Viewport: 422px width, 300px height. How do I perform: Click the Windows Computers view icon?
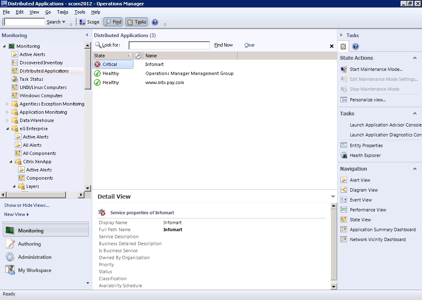coord(15,96)
